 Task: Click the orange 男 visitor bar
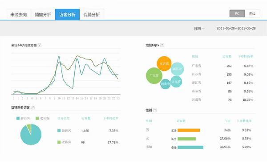pyautogui.click(x=189, y=130)
